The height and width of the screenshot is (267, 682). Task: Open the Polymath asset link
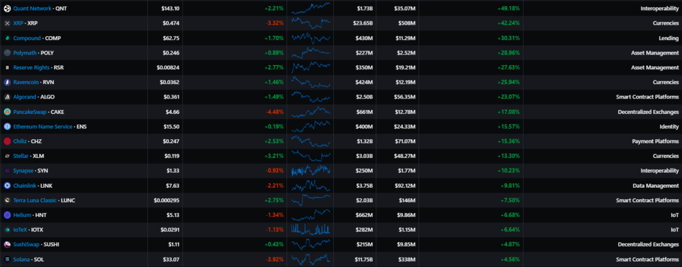25,53
